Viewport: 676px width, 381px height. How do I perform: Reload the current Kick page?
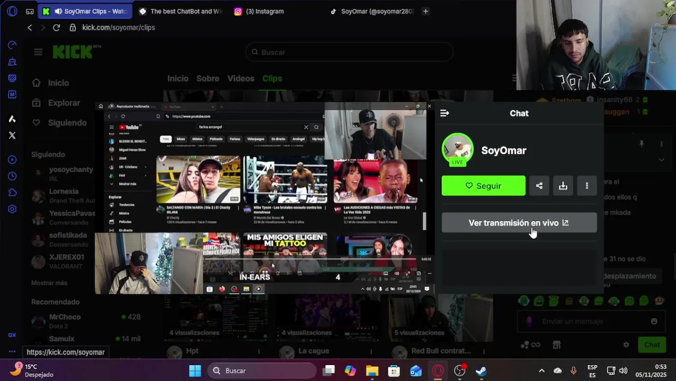tap(56, 28)
